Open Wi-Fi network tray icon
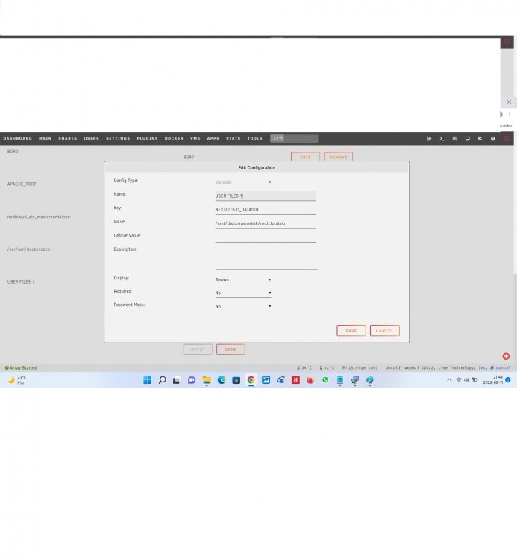The width and height of the screenshot is (517, 560). (x=459, y=379)
